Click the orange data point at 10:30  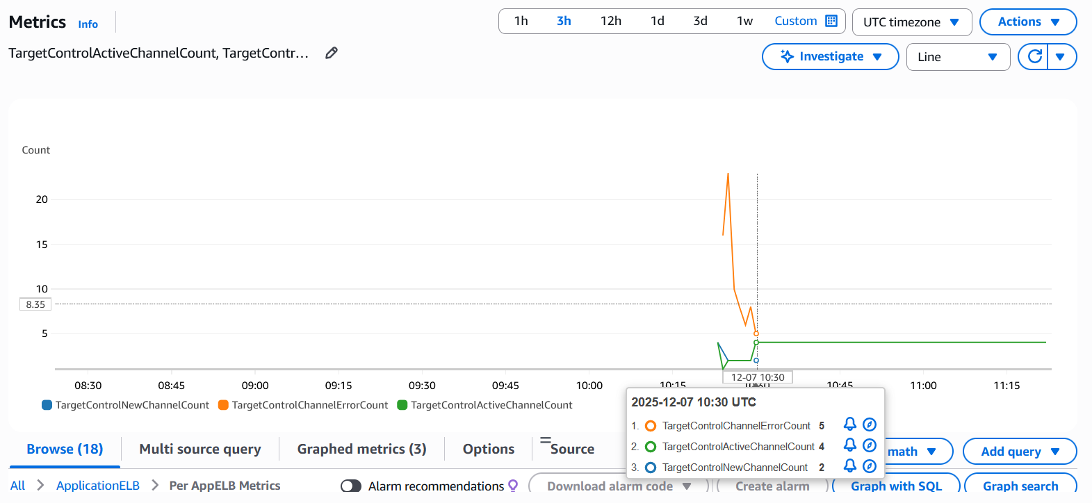coord(756,333)
